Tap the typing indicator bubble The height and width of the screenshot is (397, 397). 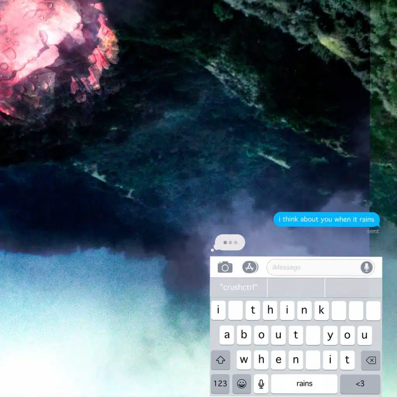coord(230,243)
